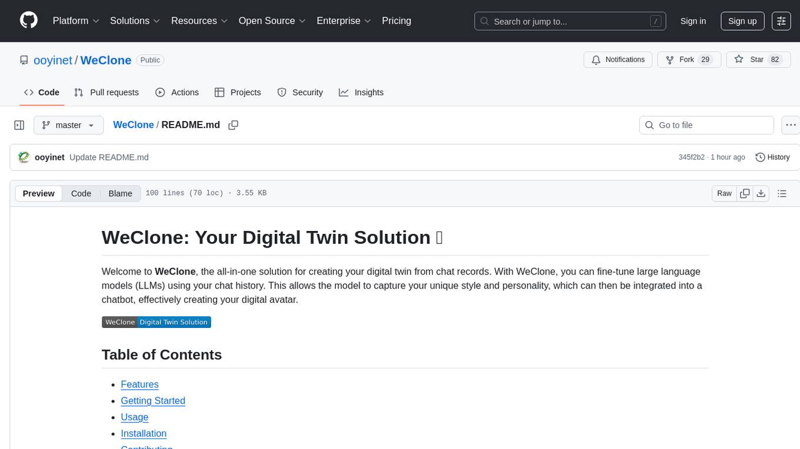
Task: Select the Preview view
Action: coord(39,193)
